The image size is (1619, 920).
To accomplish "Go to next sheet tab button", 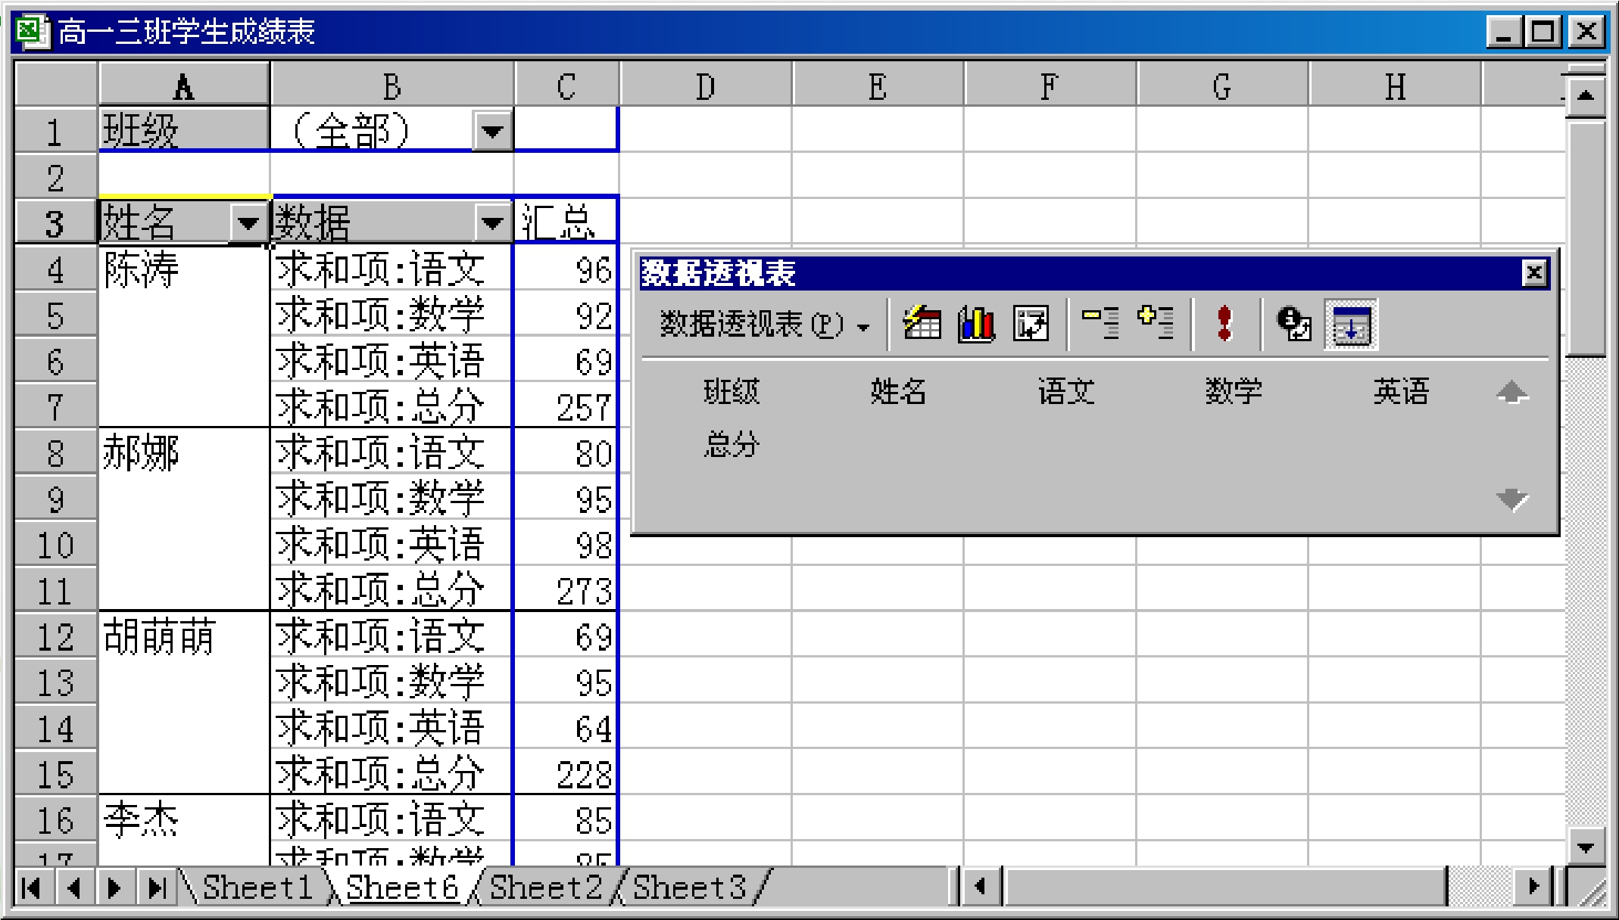I will click(115, 887).
